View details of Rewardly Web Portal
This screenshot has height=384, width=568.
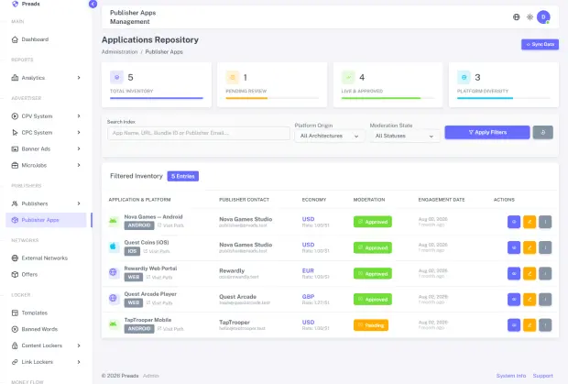coord(514,273)
